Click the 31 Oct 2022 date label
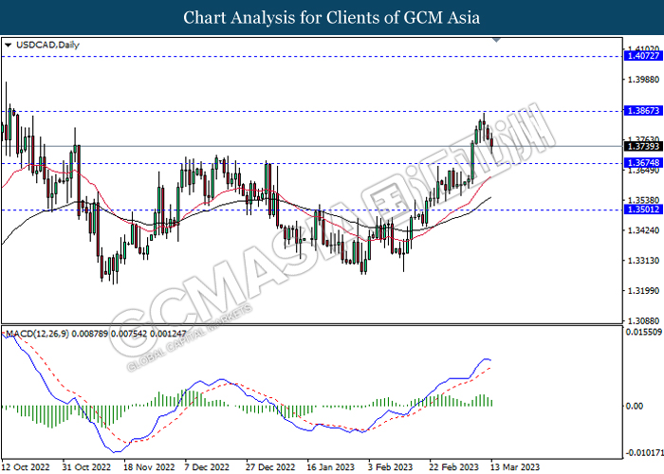This screenshot has height=474, width=664. tap(86, 467)
